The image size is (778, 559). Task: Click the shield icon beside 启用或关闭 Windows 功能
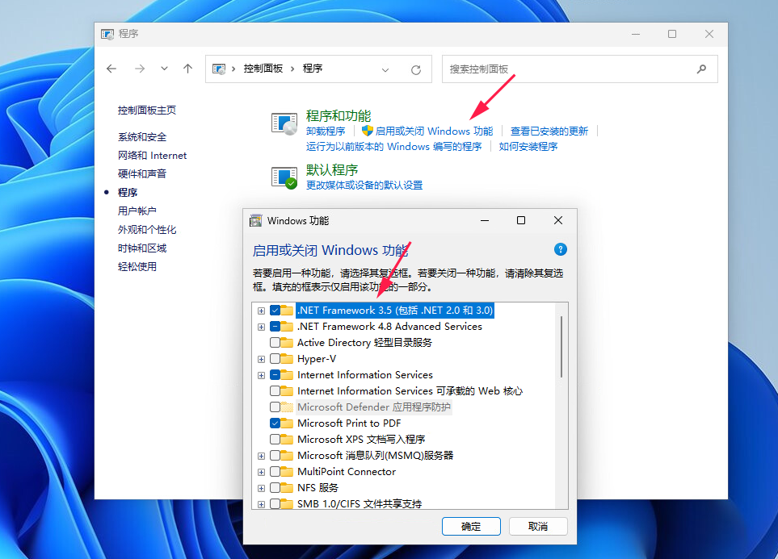coord(367,131)
